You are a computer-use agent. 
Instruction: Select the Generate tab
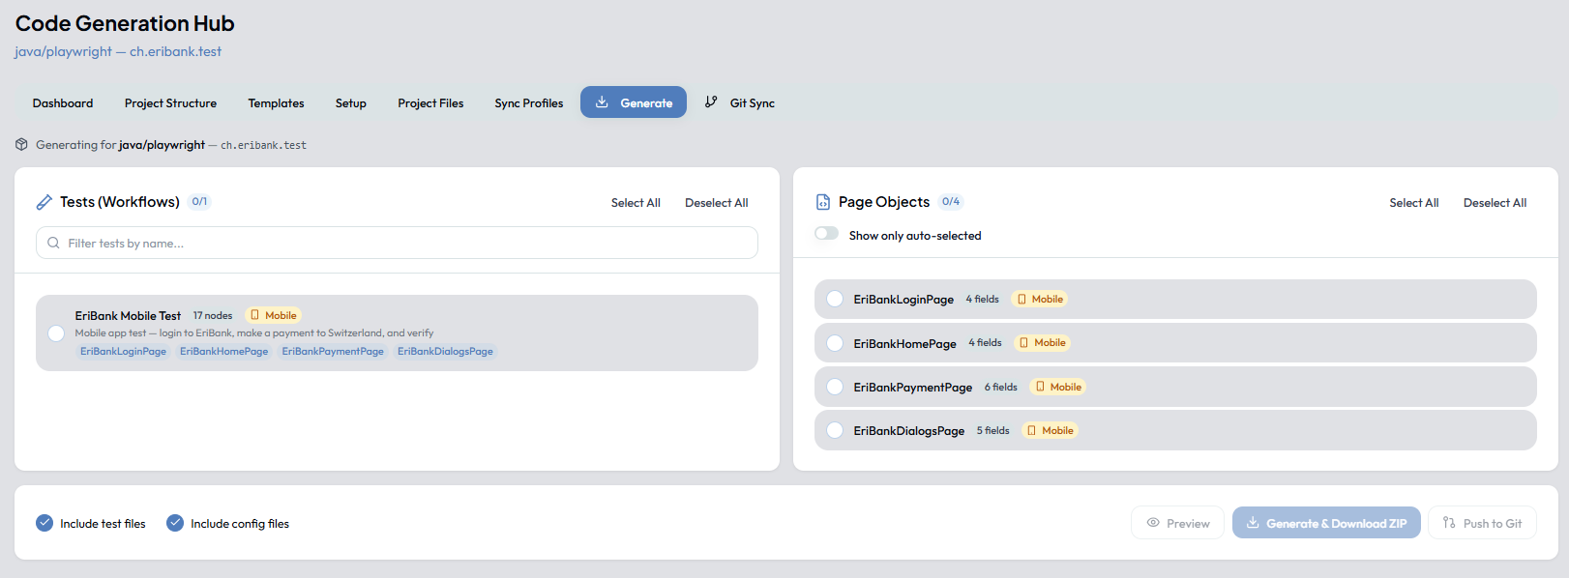[x=634, y=102]
